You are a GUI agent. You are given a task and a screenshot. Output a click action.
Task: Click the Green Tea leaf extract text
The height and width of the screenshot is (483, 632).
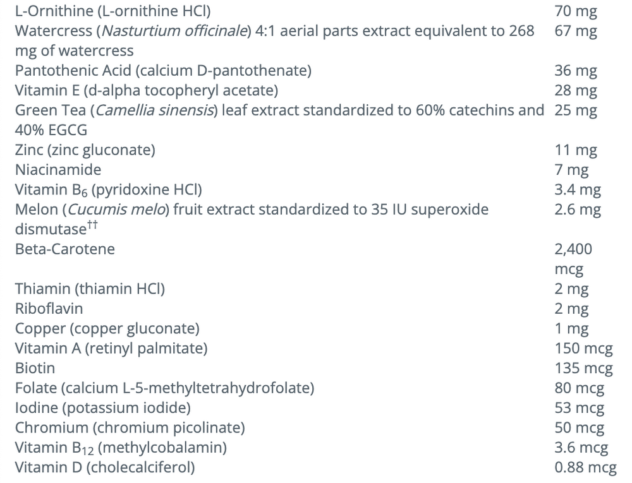tap(279, 110)
